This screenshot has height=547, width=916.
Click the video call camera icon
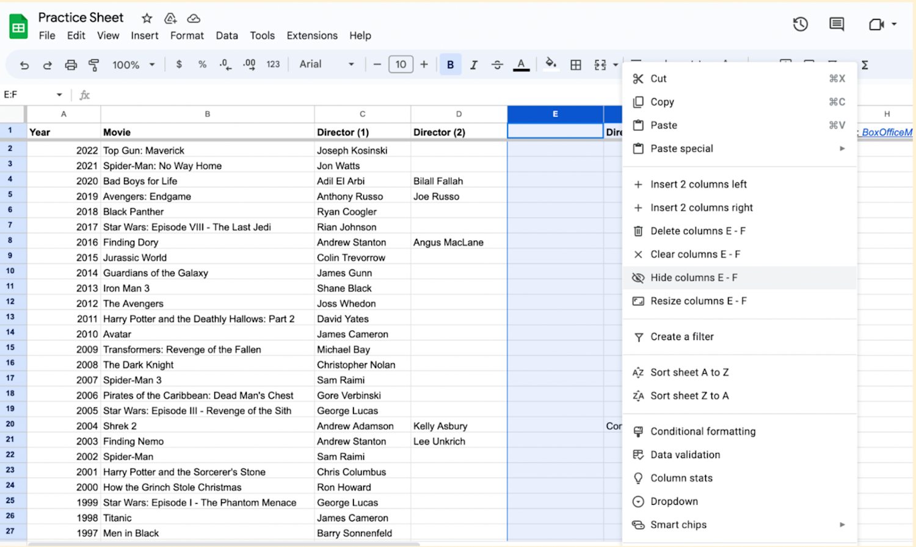[876, 24]
